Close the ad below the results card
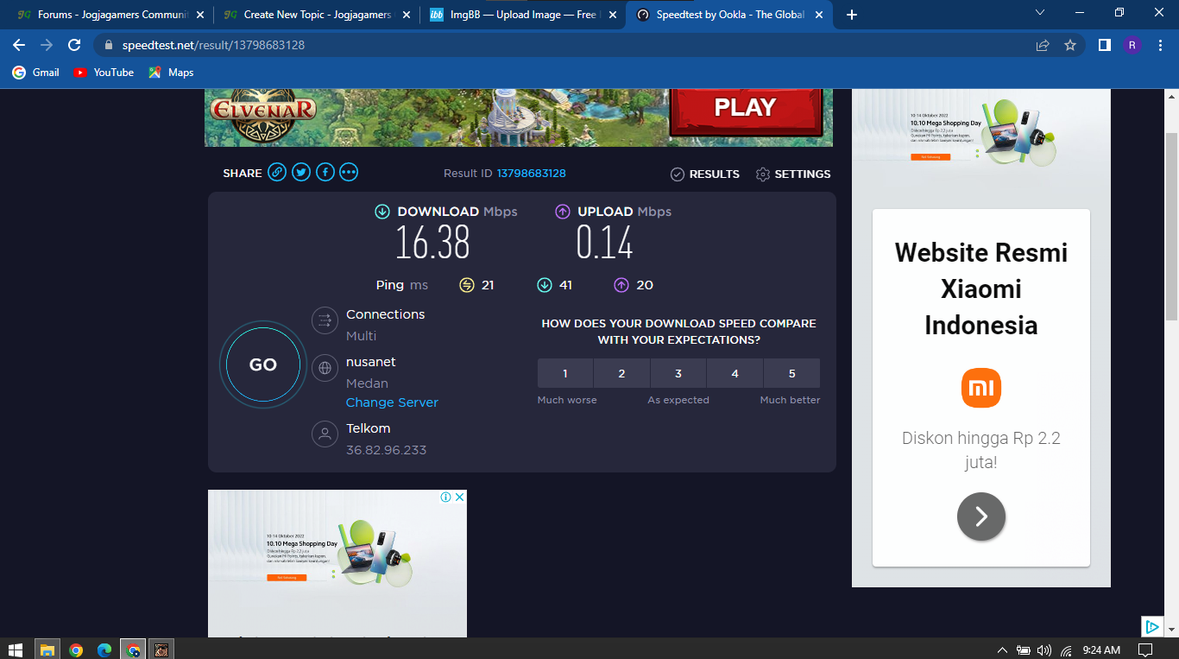 tap(460, 497)
